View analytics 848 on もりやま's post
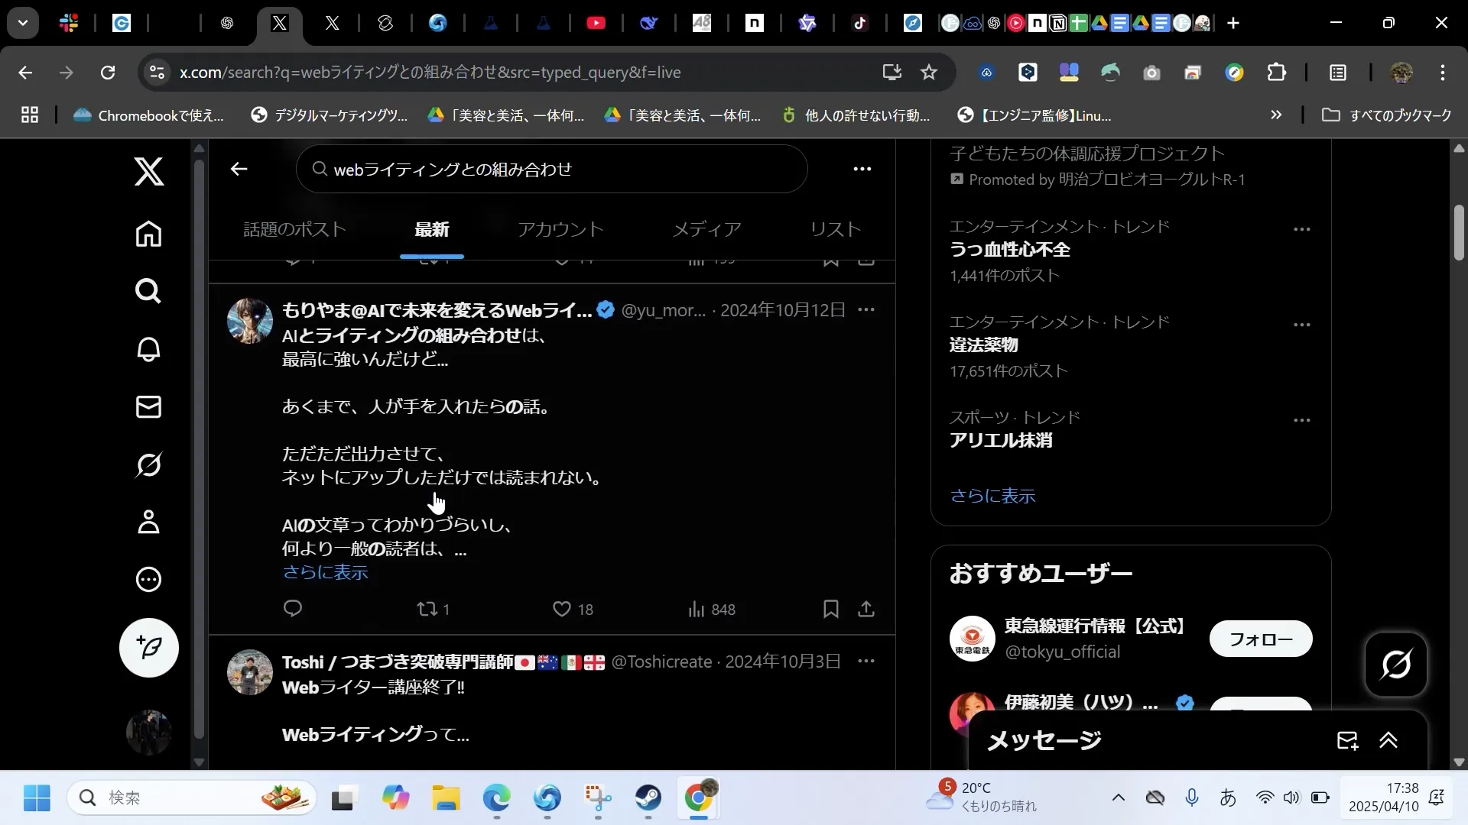This screenshot has height=825, width=1468. point(711,609)
